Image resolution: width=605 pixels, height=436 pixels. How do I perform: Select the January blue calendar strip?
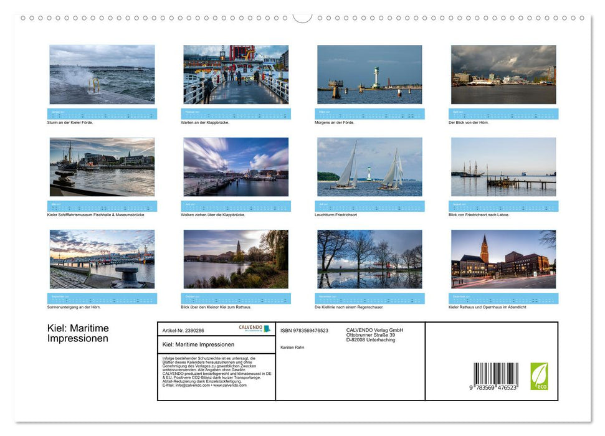coord(102,114)
